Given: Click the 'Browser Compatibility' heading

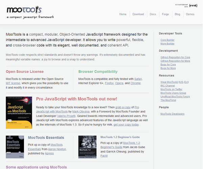Looking at the screenshot, I should click(x=98, y=72).
